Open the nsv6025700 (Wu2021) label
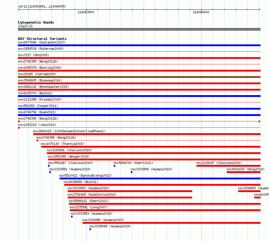Screen dimensions: 269x241 (x=35, y=93)
